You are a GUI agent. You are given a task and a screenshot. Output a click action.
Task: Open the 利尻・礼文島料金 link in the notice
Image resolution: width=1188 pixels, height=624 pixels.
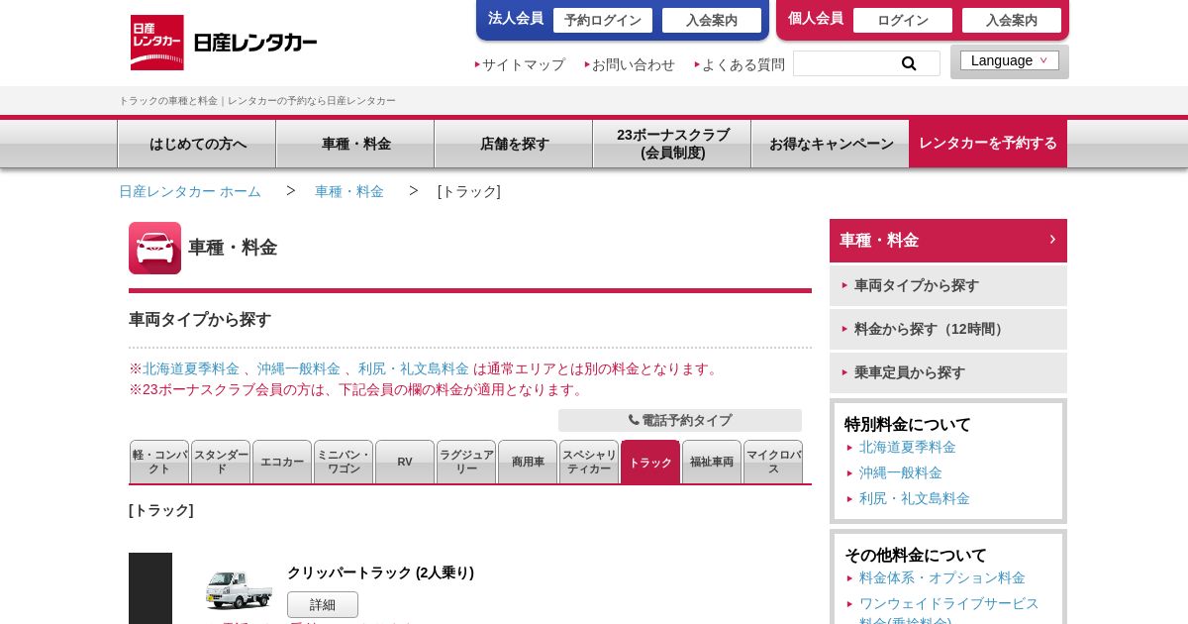coord(414,368)
